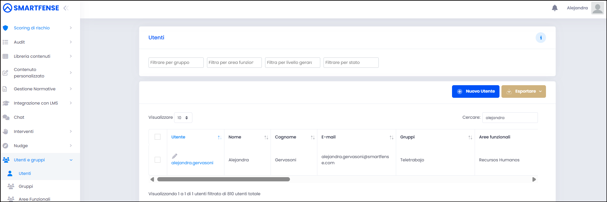The image size is (607, 202).
Task: Click the info icon on Utenti card
Action: click(541, 38)
